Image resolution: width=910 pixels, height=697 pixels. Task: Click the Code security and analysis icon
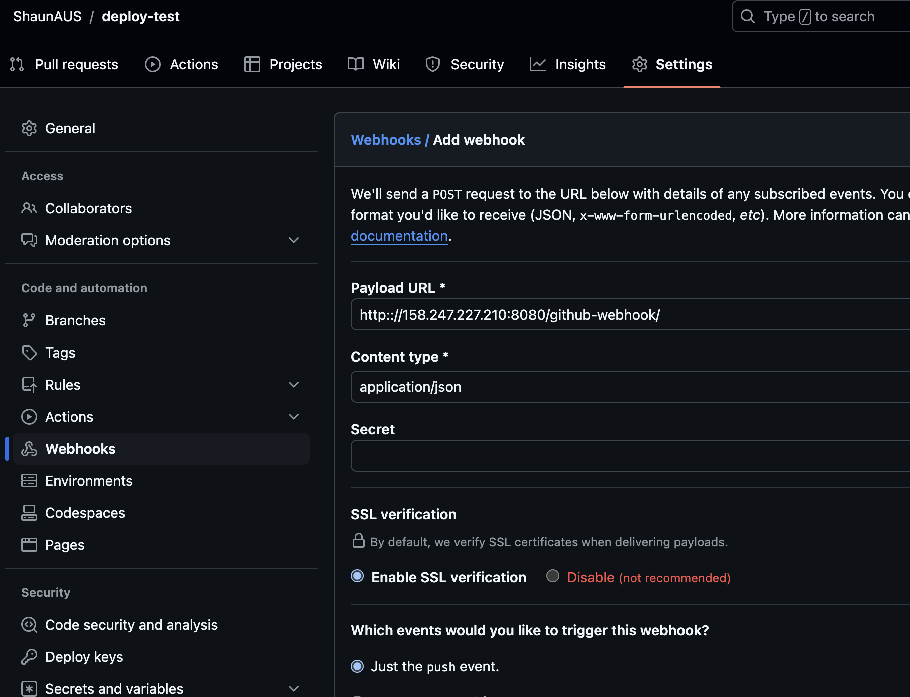click(x=29, y=625)
